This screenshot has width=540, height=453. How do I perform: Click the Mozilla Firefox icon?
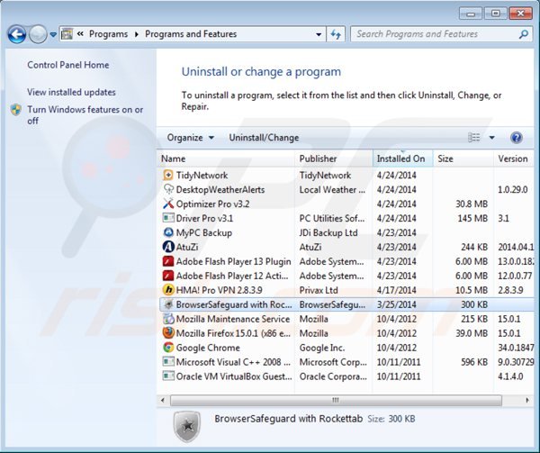pyautogui.click(x=168, y=333)
